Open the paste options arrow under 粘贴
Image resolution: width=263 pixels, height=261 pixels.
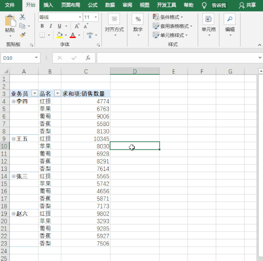[10, 36]
